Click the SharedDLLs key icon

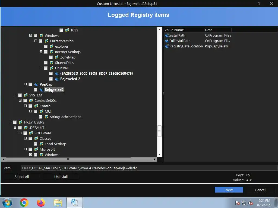coord(52,63)
